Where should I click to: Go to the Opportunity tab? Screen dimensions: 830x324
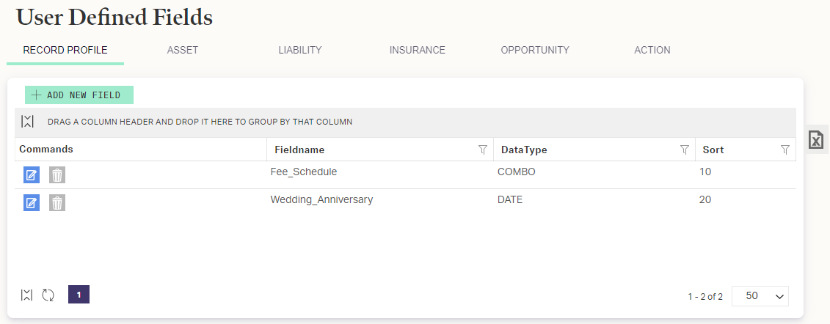[535, 50]
